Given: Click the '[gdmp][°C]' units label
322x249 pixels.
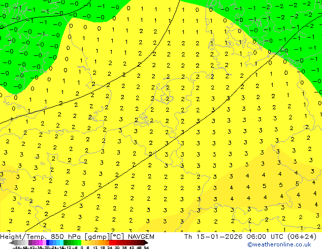Looking at the screenshot, I should click(x=105, y=237).
